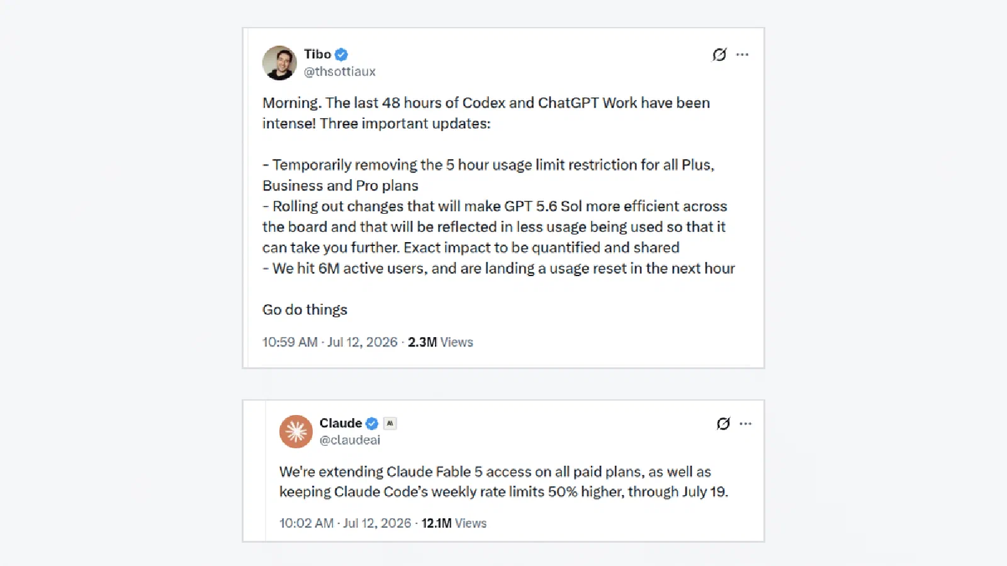Click the Claude display name
Screen dimensions: 1007x566
[340, 423]
